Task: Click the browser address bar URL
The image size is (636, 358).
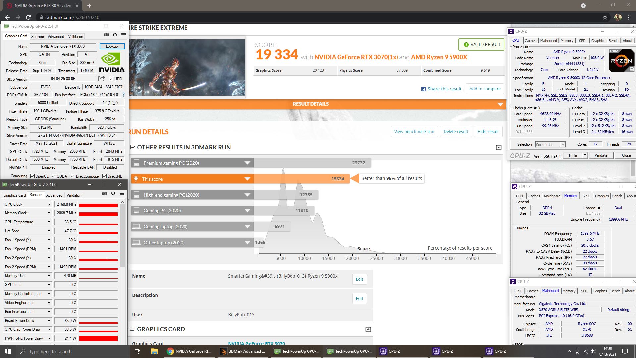Action: click(73, 17)
